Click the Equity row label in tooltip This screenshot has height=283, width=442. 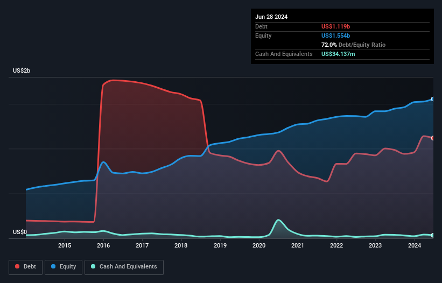263,36
